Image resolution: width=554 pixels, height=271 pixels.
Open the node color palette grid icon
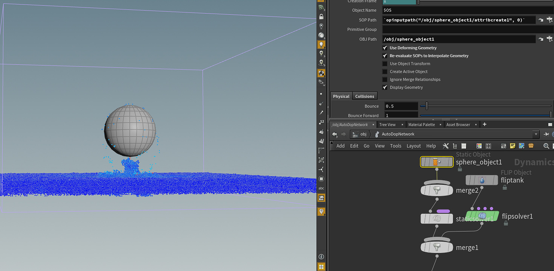[x=479, y=146]
